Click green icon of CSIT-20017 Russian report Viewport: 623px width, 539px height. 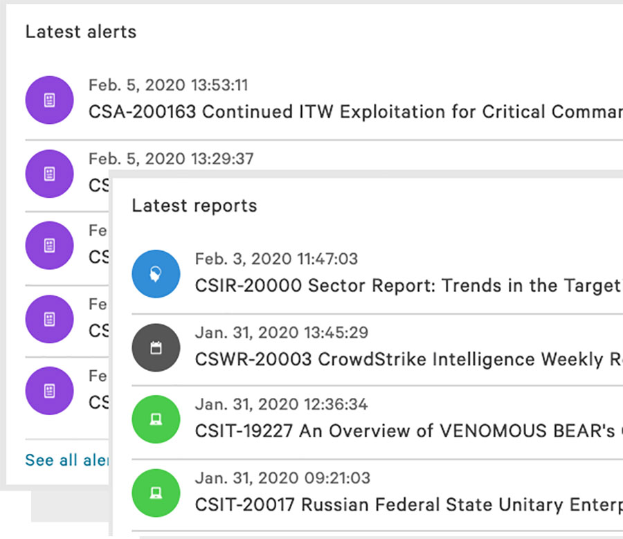(x=156, y=493)
